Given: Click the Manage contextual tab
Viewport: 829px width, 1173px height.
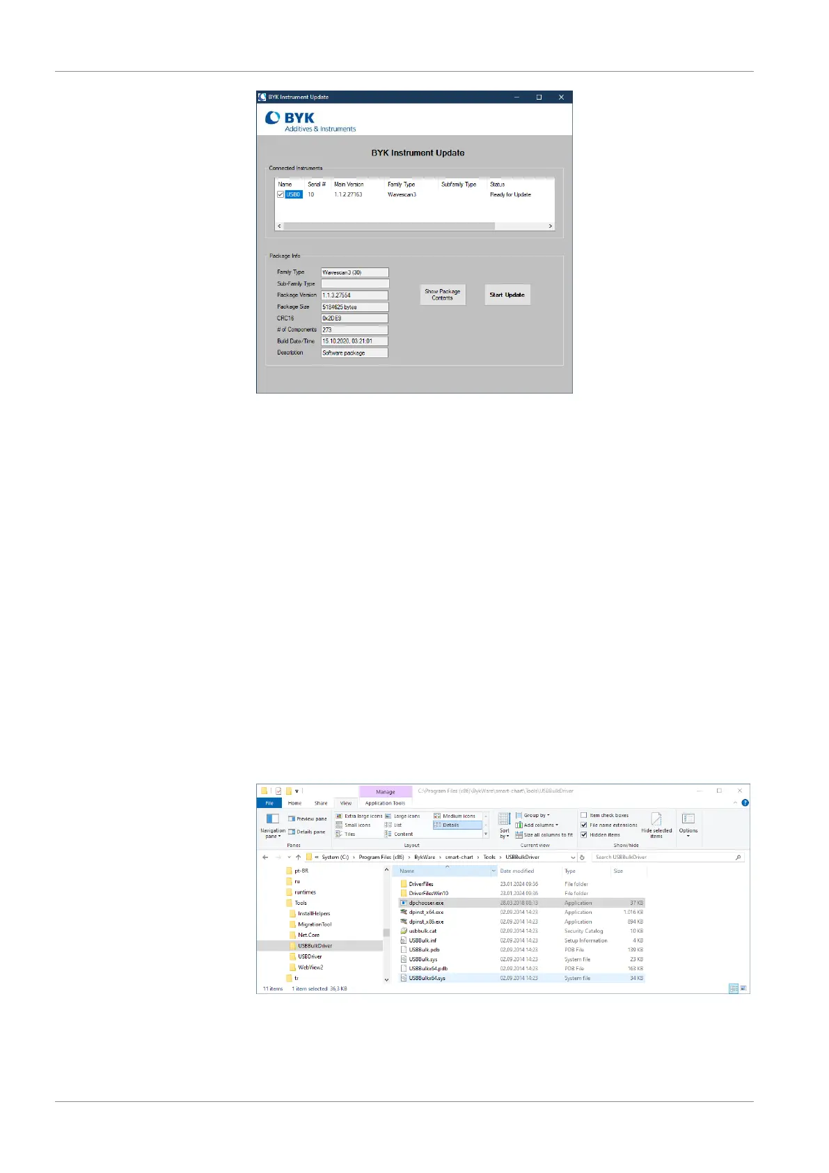Looking at the screenshot, I should point(386,792).
